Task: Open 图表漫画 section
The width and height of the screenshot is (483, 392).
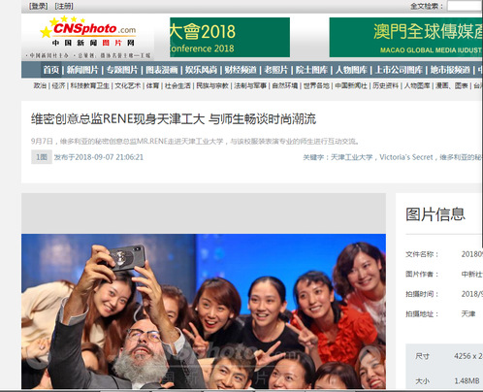Action: [x=162, y=70]
